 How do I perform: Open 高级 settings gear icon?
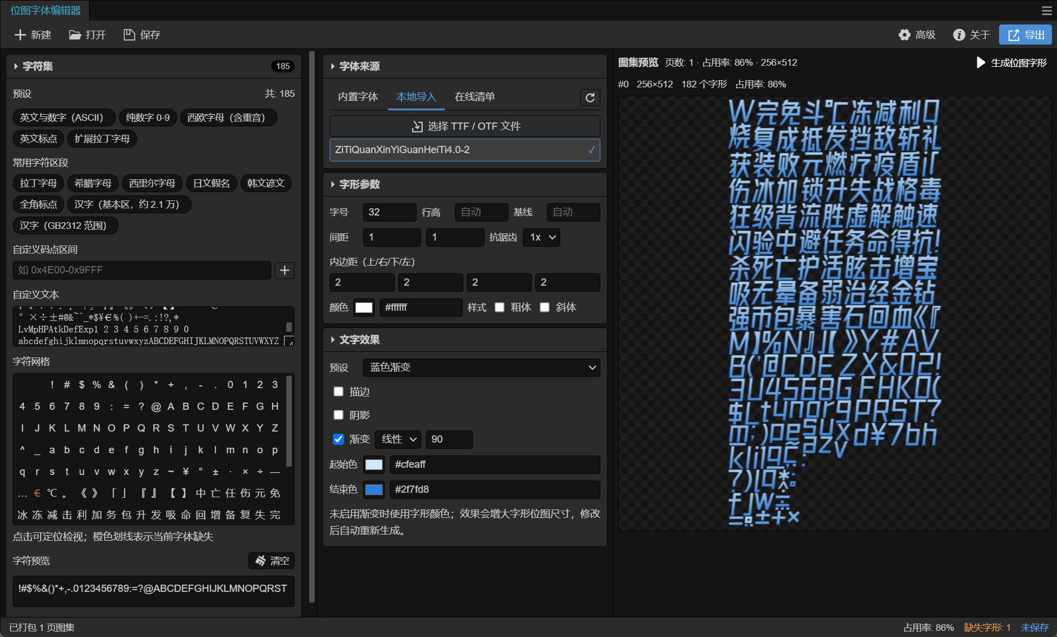(x=904, y=35)
